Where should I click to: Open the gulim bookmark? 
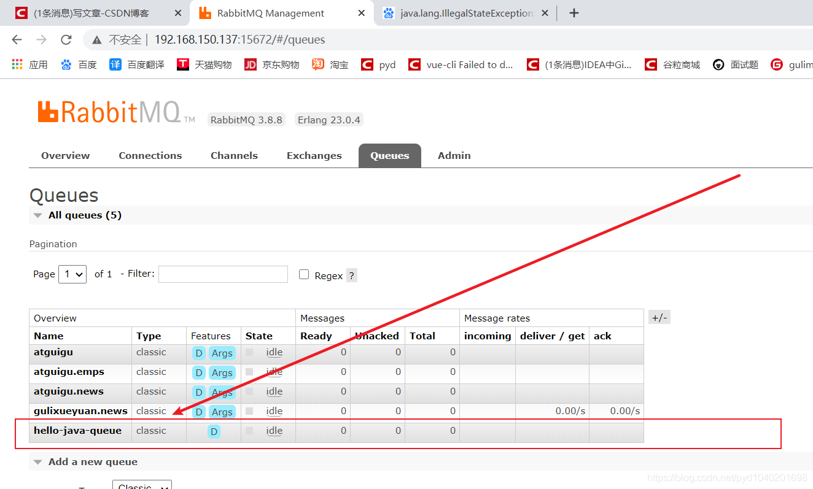[x=792, y=64]
